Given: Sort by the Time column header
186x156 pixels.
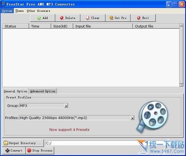Looking at the screenshot, I should [40, 26].
